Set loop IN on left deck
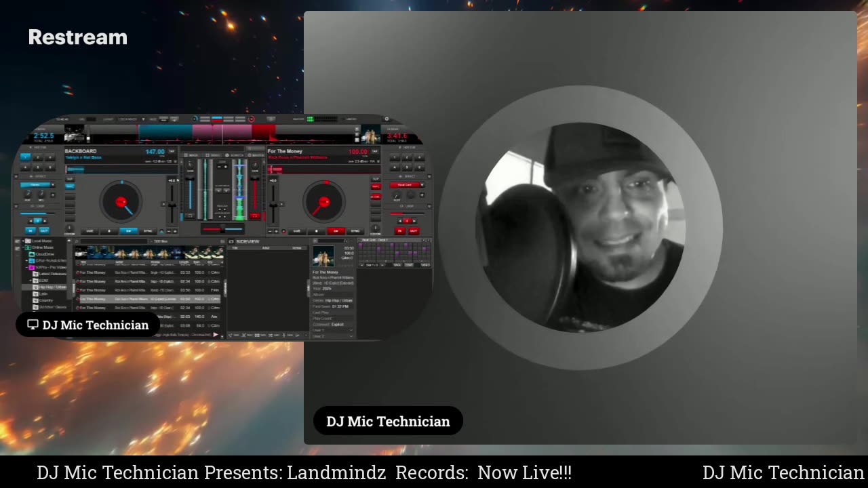 pyautogui.click(x=31, y=231)
